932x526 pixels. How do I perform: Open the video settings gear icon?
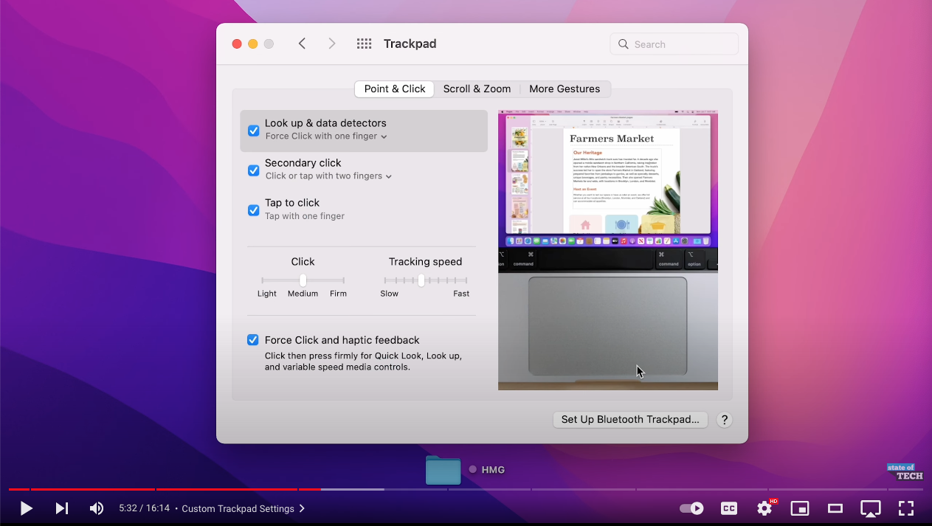tap(764, 508)
